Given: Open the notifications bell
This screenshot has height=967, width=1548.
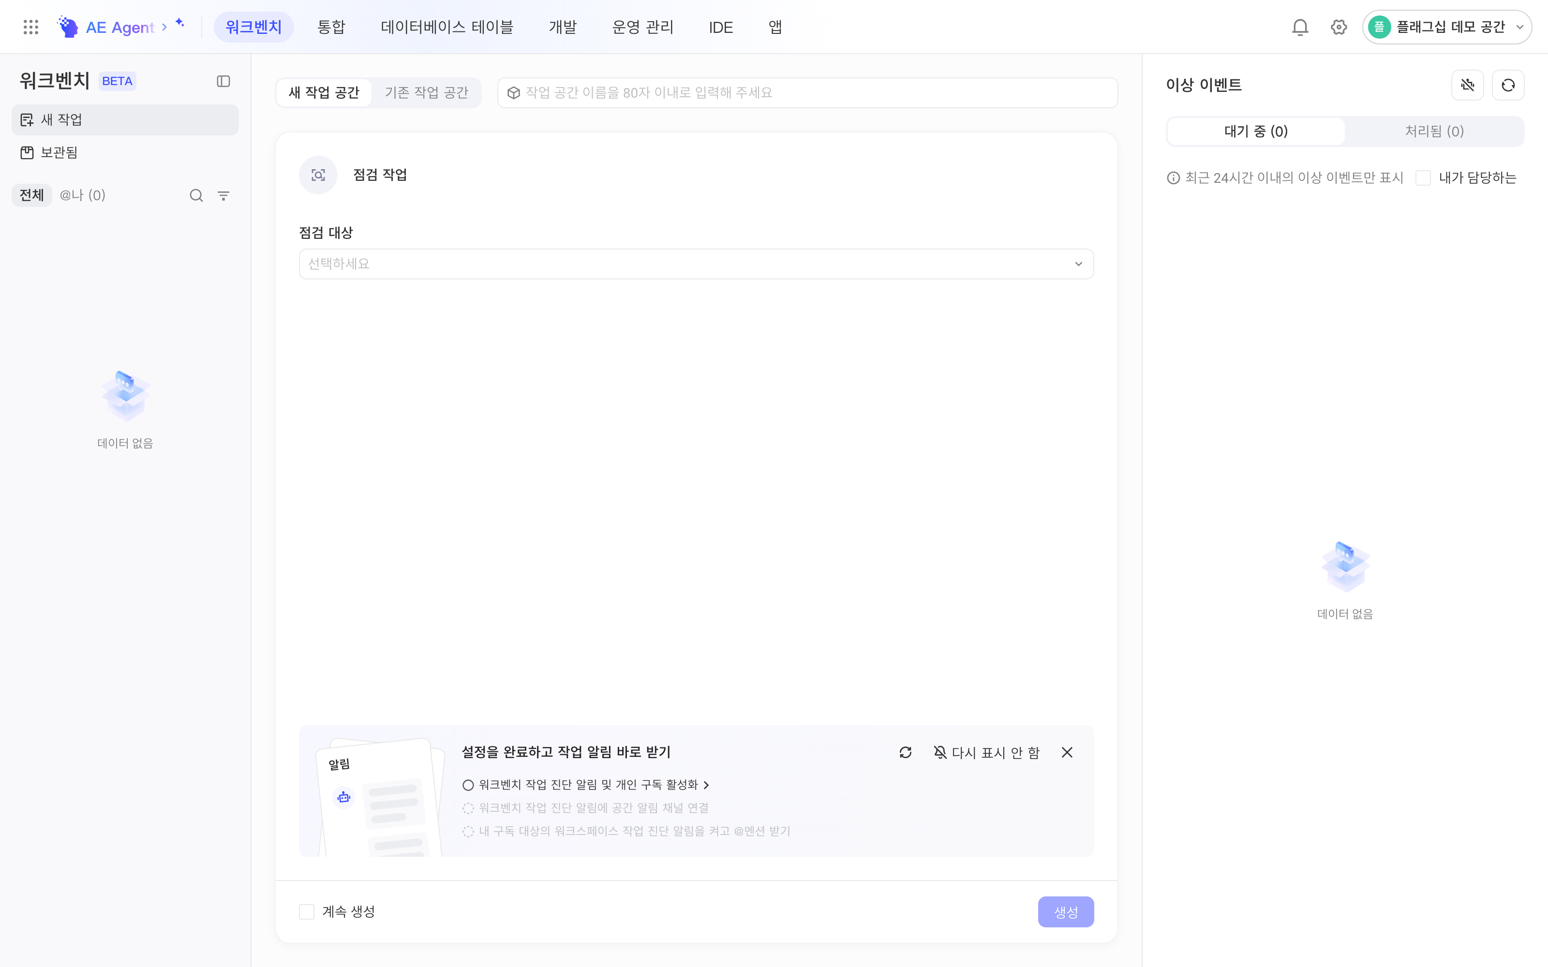Looking at the screenshot, I should click(1300, 28).
